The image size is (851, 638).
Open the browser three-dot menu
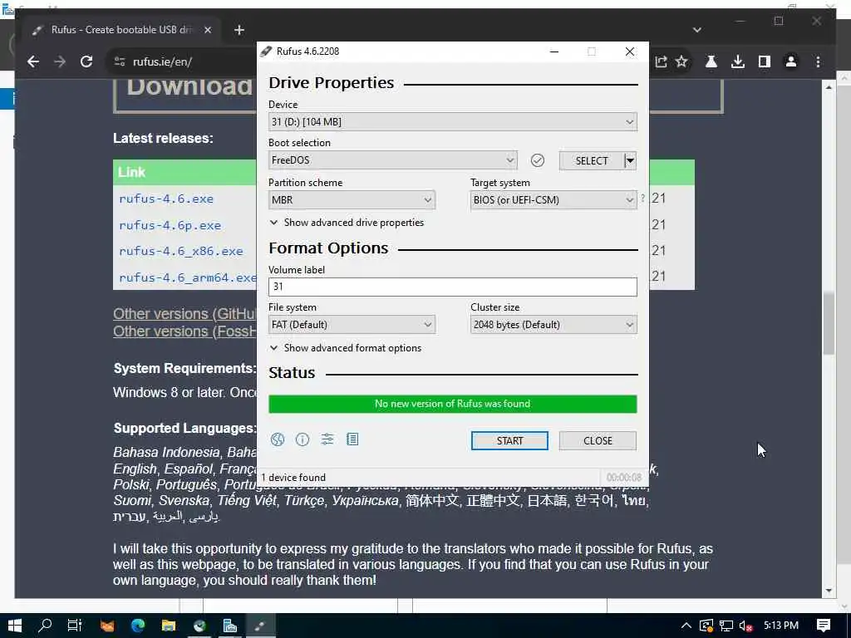(x=818, y=61)
